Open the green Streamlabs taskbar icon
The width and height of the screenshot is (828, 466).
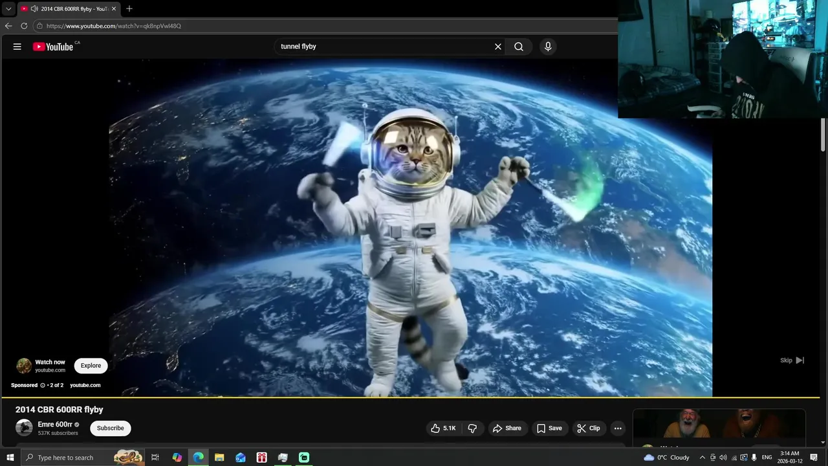point(304,458)
